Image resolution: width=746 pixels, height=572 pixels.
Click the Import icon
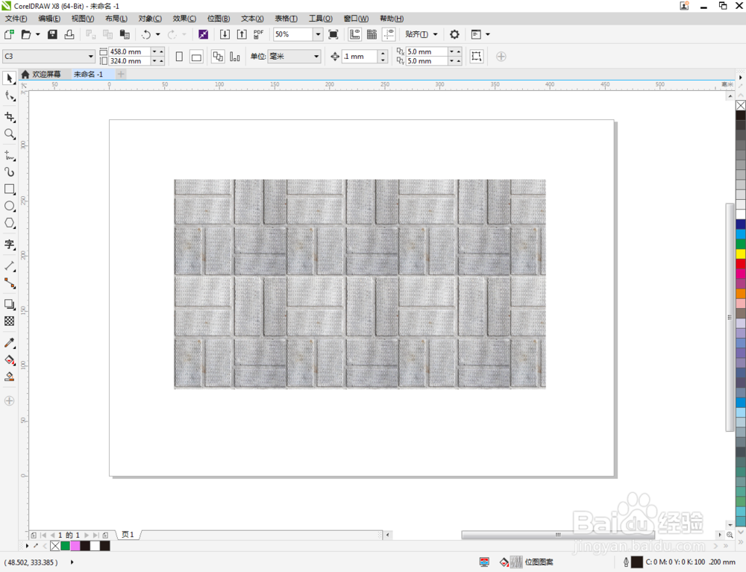pos(225,34)
